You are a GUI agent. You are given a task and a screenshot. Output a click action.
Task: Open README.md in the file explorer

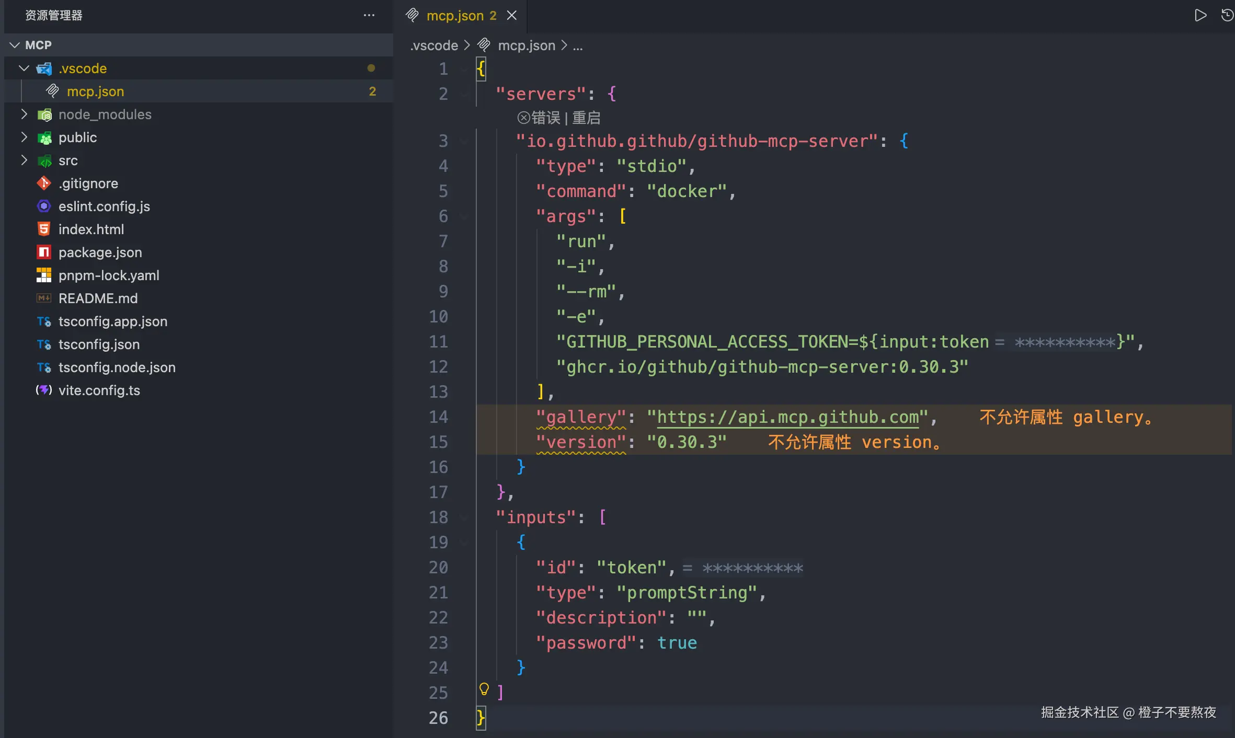coord(98,298)
